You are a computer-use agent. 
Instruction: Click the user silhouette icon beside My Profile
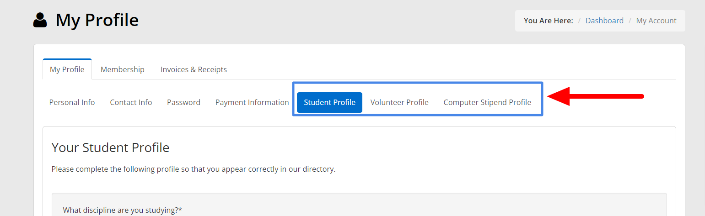pos(40,21)
